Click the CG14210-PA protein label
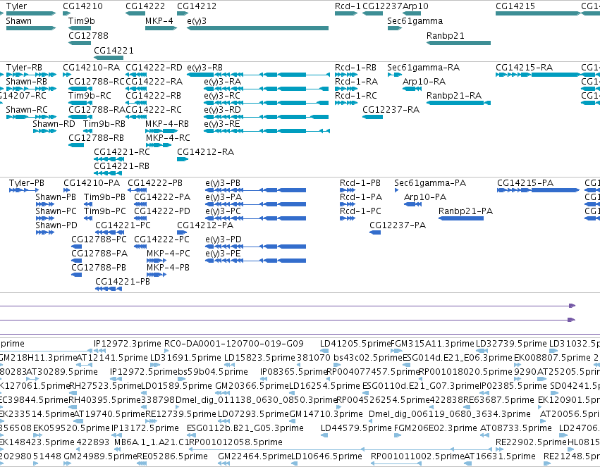The image size is (600, 467). [x=92, y=183]
